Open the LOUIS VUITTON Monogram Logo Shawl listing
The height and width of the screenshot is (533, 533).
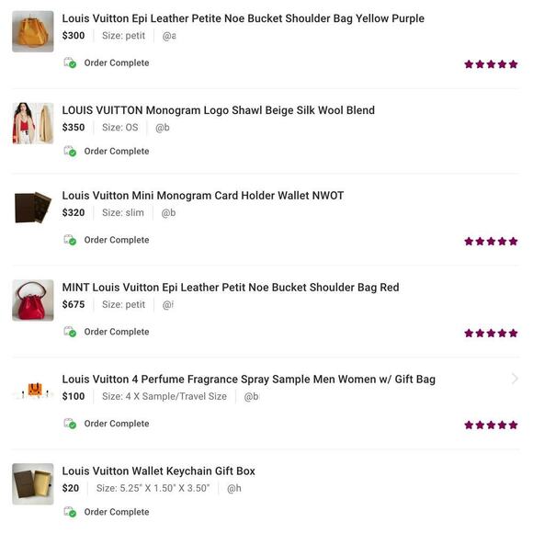point(218,110)
